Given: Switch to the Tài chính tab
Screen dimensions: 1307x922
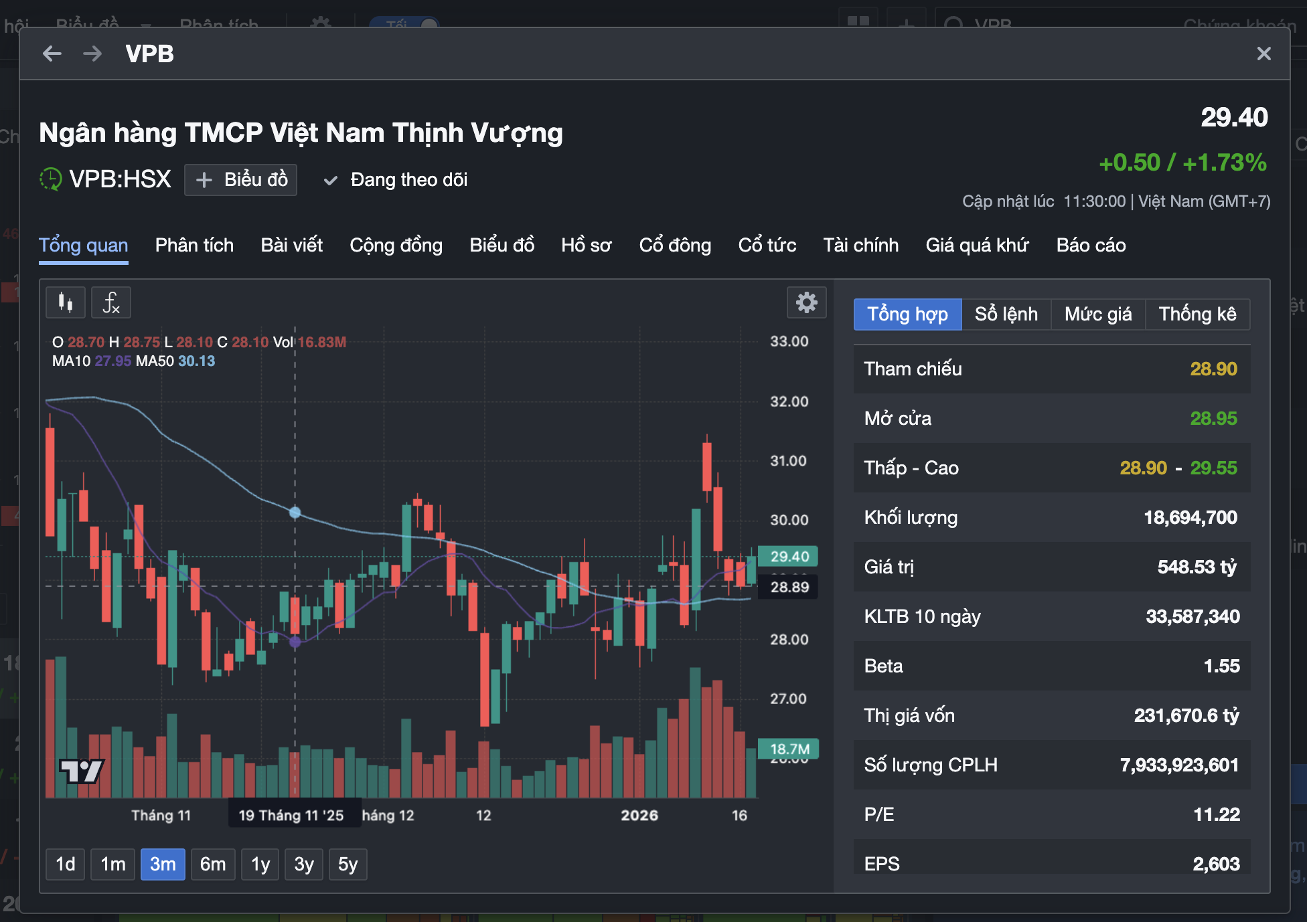Looking at the screenshot, I should (x=861, y=245).
